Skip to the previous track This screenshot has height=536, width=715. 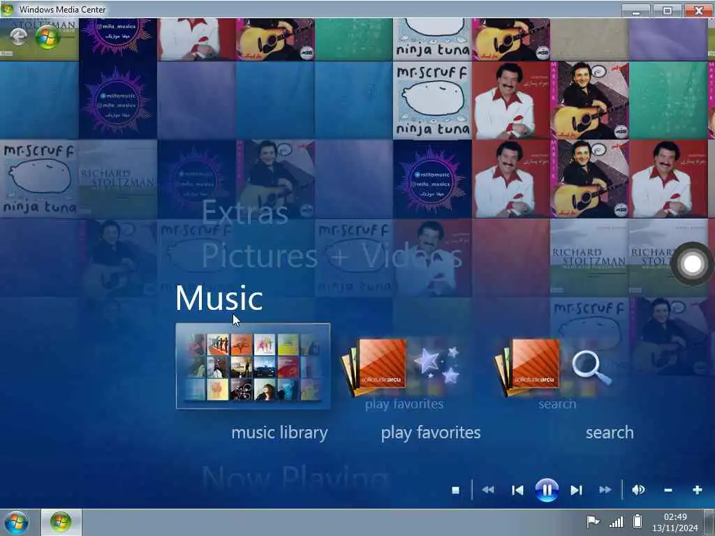pos(517,490)
